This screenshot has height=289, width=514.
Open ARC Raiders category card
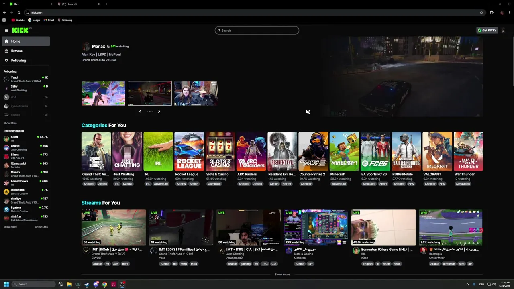pyautogui.click(x=251, y=151)
